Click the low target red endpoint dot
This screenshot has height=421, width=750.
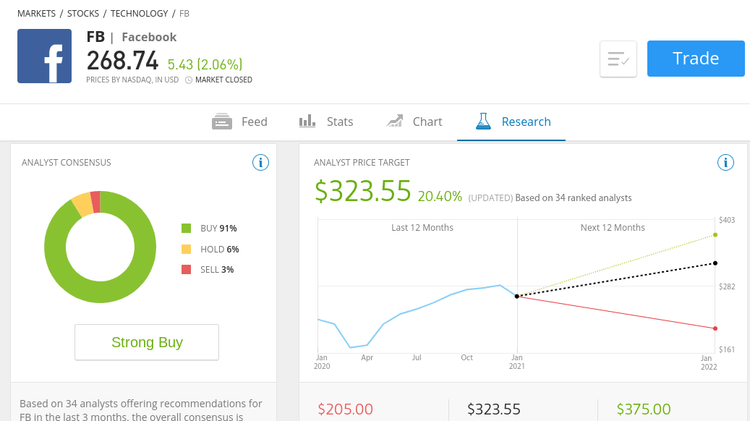[x=715, y=328]
